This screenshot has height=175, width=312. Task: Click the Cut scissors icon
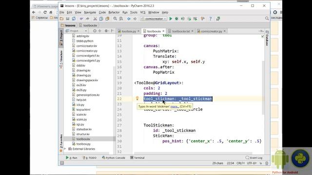[95, 18]
